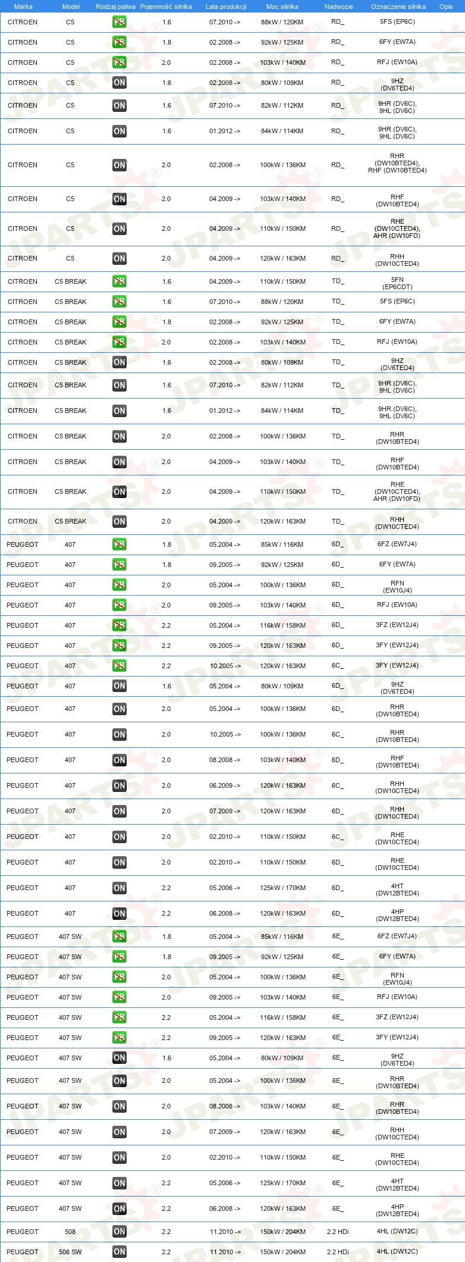Viewport: 465px width, 1262px height.
Task: Select '6C_' body cell in Peugeot 407 petrol 2.2 row
Action: pyautogui.click(x=338, y=666)
